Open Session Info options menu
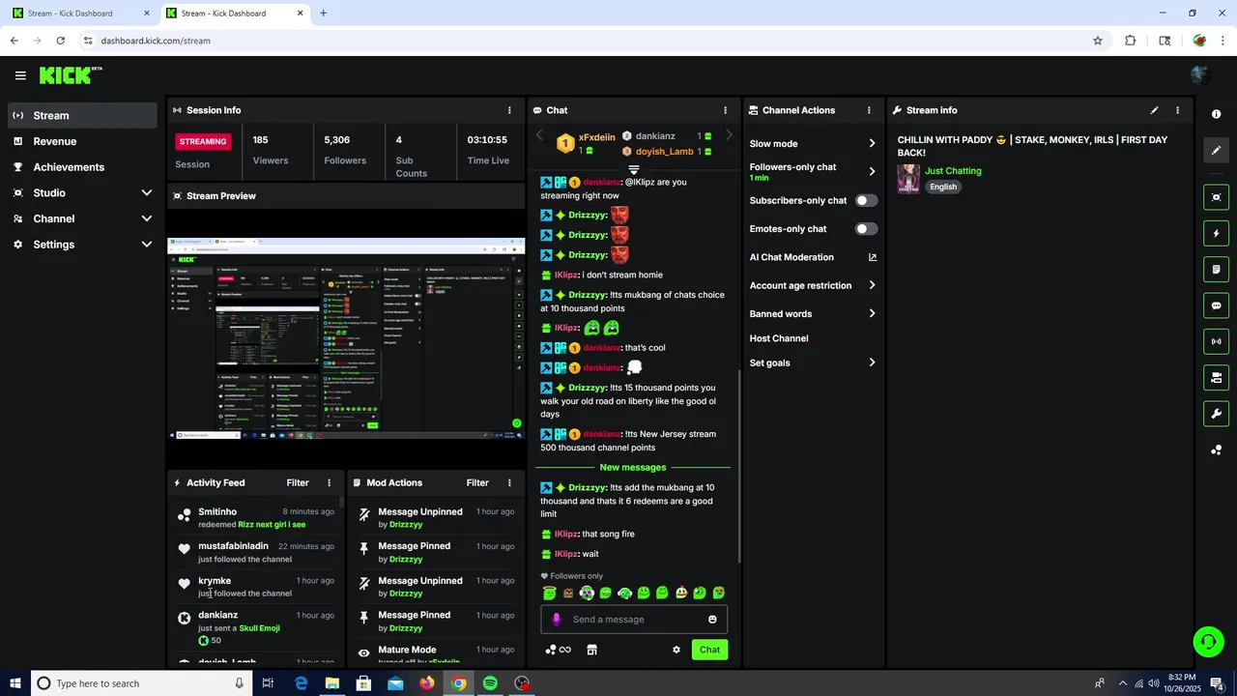The height and width of the screenshot is (696, 1237). coord(509,110)
